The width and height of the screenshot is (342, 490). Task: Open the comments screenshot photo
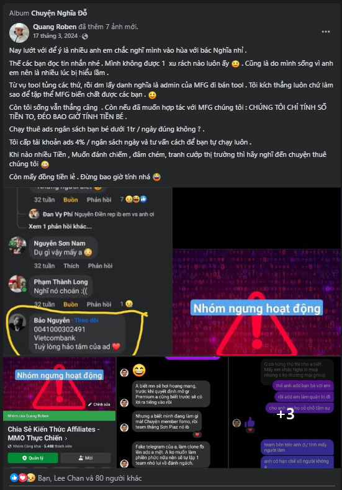click(88, 271)
